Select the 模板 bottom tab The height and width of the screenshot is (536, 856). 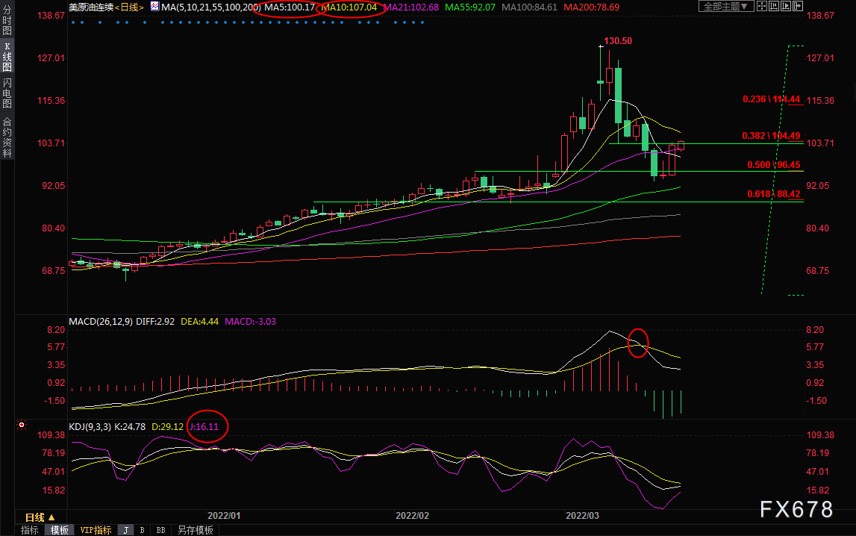[x=60, y=530]
